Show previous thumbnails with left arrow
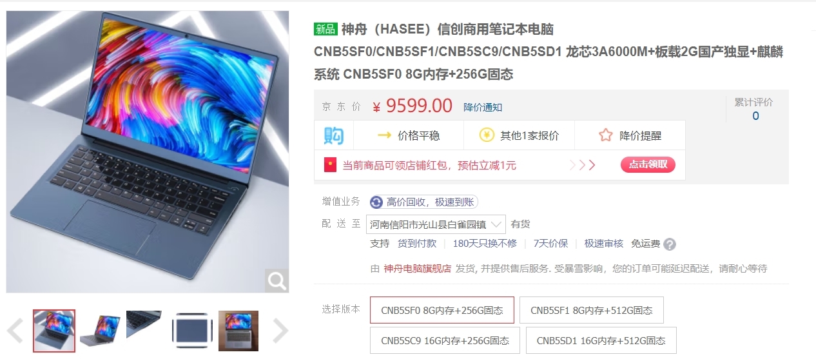816x359 pixels. 15,331
